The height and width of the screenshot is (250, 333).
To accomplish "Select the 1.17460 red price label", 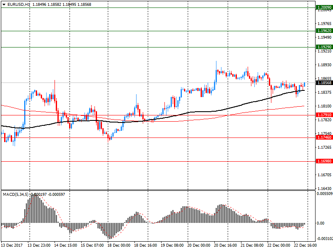I will [x=324, y=137].
